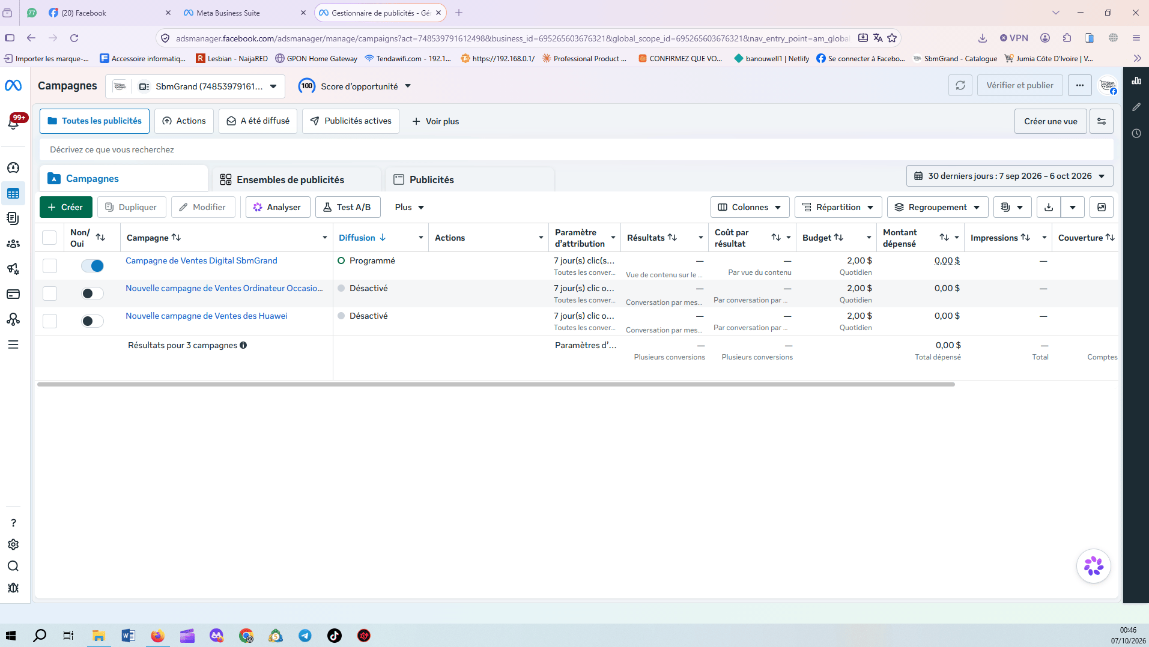
Task: Click the green Créer button
Action: tap(66, 207)
